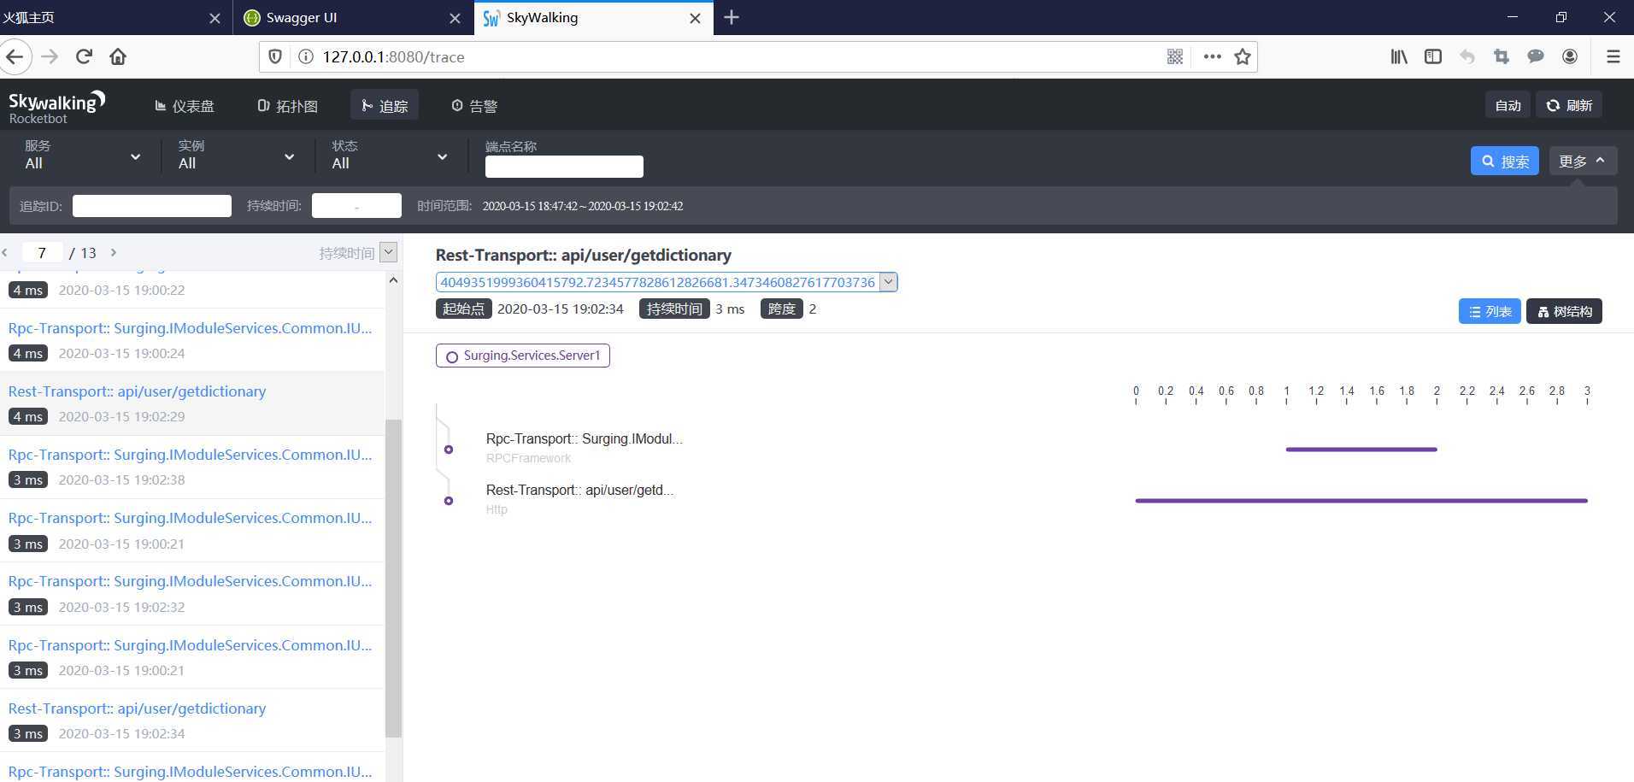Screen dimensions: 1634x782
Task: Click the page number field showing 7
Action: (42, 252)
